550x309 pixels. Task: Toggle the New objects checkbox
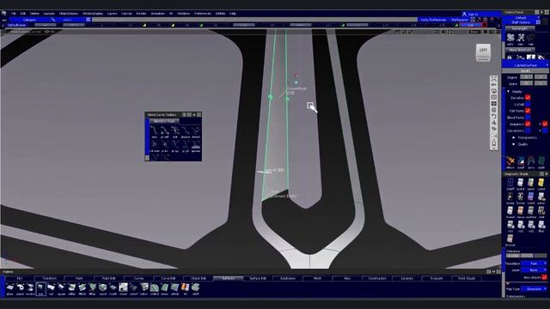pyautogui.click(x=544, y=277)
